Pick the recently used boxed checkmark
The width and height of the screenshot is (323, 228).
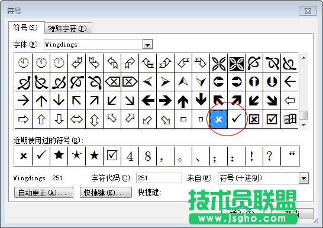pyautogui.click(x=112, y=156)
